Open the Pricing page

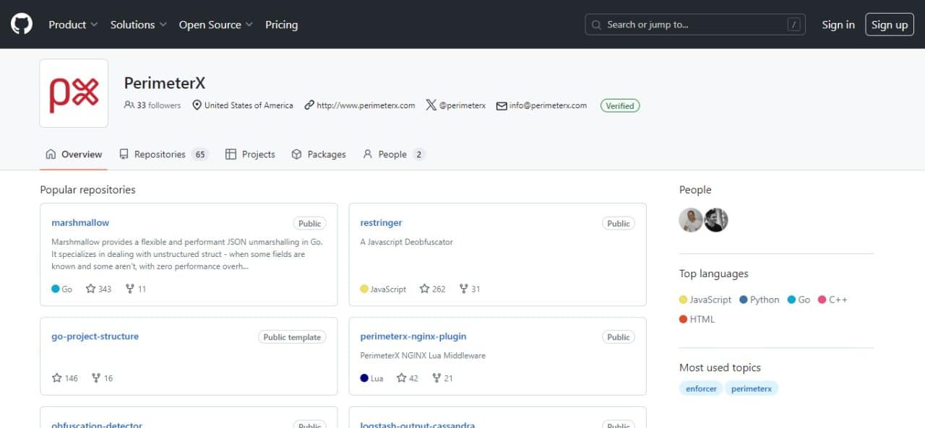pyautogui.click(x=281, y=25)
